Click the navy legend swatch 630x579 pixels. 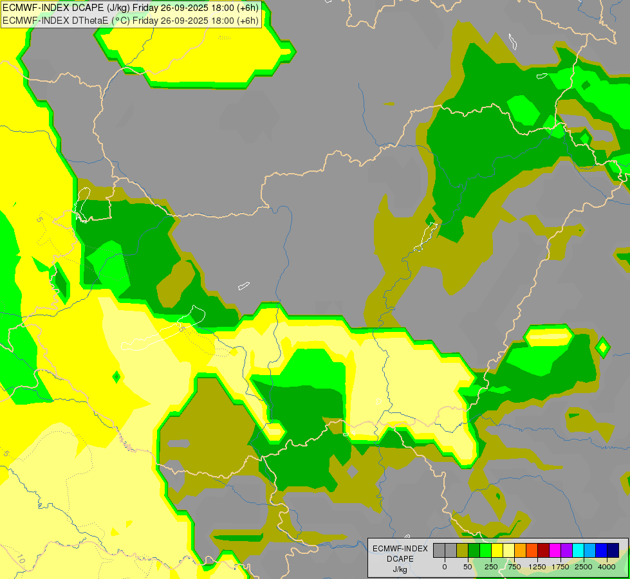[x=613, y=550]
